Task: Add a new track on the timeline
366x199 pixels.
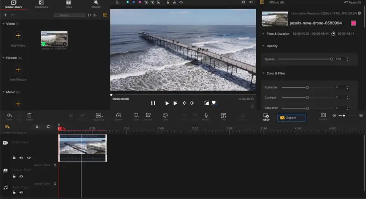Action: tap(7, 127)
